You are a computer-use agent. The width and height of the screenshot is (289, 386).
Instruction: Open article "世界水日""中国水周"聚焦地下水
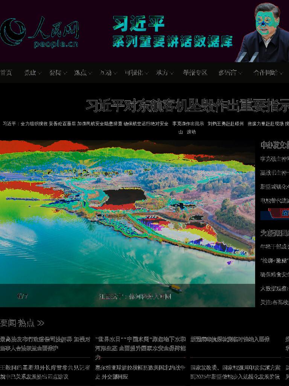click(x=140, y=348)
